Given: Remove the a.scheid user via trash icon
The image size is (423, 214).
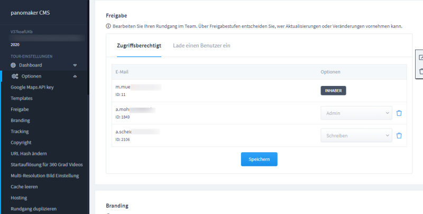Looking at the screenshot, I should pyautogui.click(x=399, y=135).
